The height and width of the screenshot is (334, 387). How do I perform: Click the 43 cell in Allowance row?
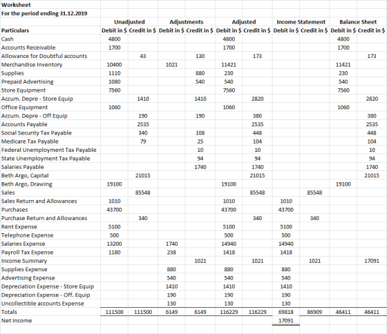(143, 56)
